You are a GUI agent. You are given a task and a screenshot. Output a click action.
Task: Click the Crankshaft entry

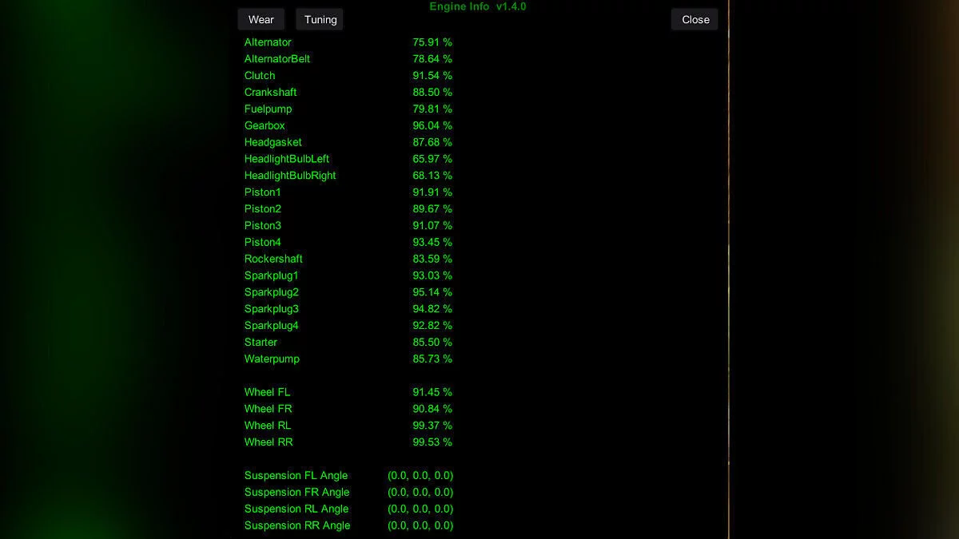(270, 93)
